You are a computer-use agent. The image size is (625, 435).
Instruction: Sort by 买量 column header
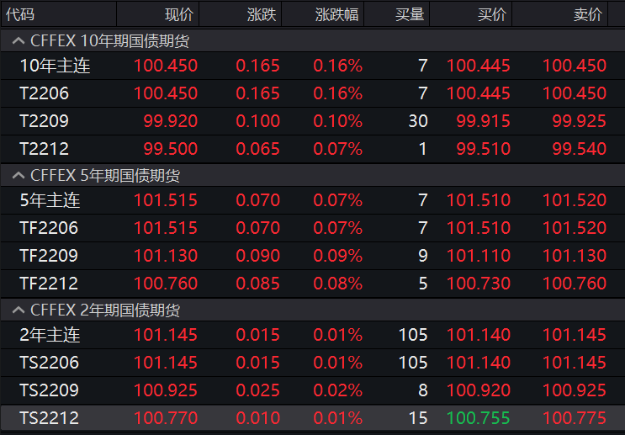(410, 14)
